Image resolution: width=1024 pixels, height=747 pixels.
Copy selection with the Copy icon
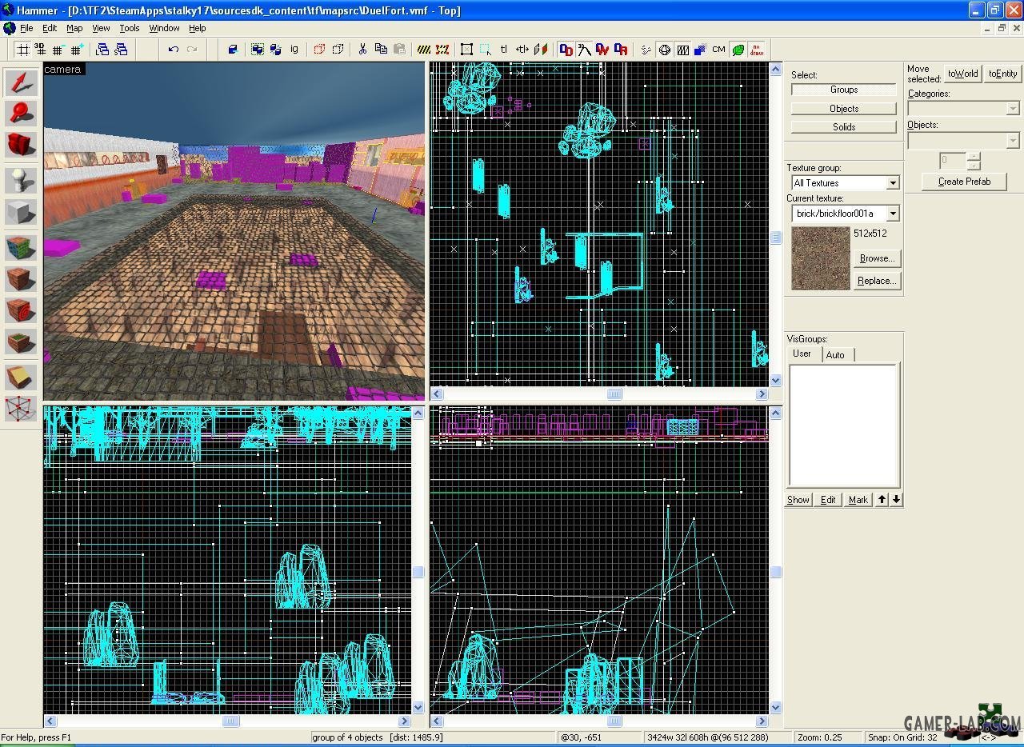click(381, 50)
